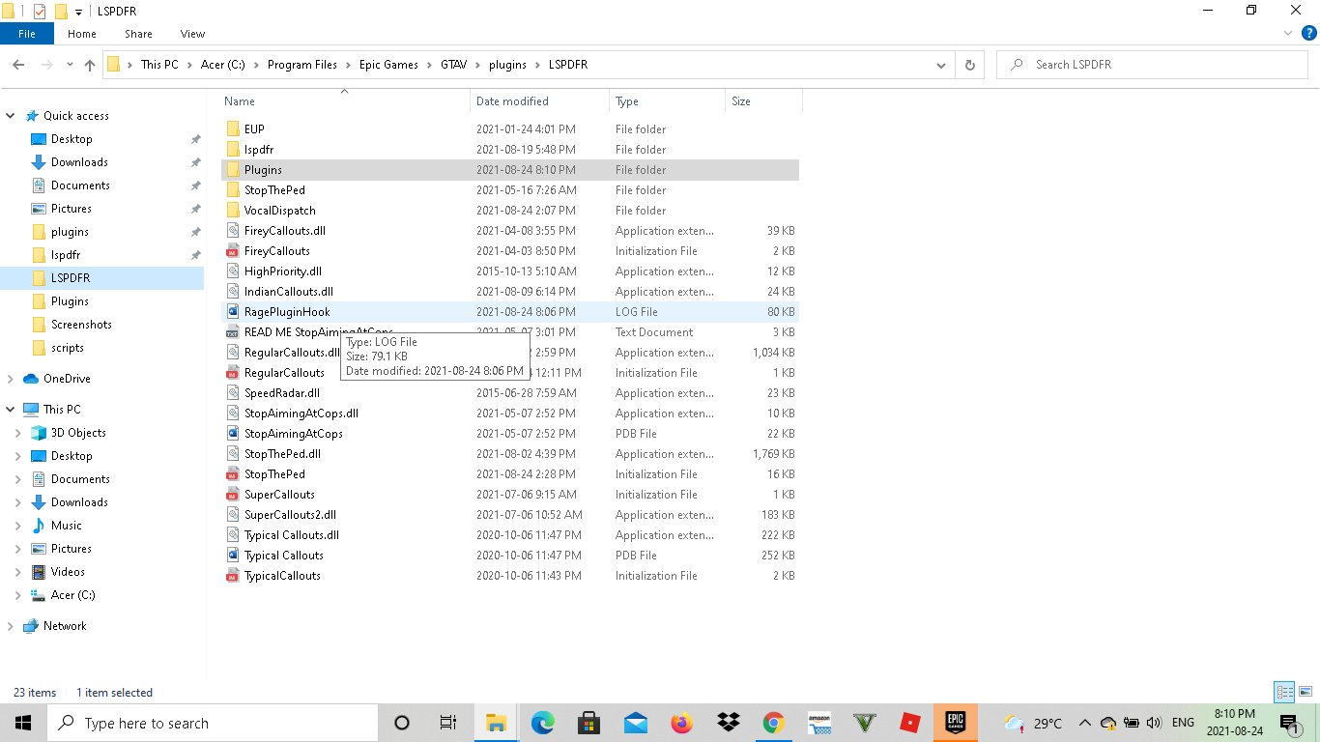Open the File ribbon tab
Viewport: 1320px width, 742px height.
[x=27, y=34]
